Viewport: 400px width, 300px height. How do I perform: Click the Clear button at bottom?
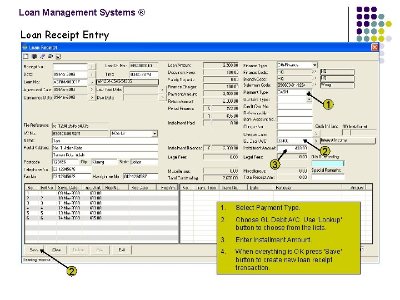pyautogui.click(x=56, y=250)
